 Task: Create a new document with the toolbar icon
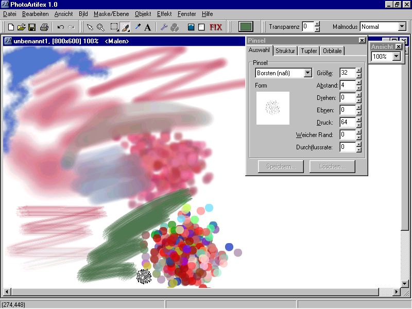pos(11,27)
